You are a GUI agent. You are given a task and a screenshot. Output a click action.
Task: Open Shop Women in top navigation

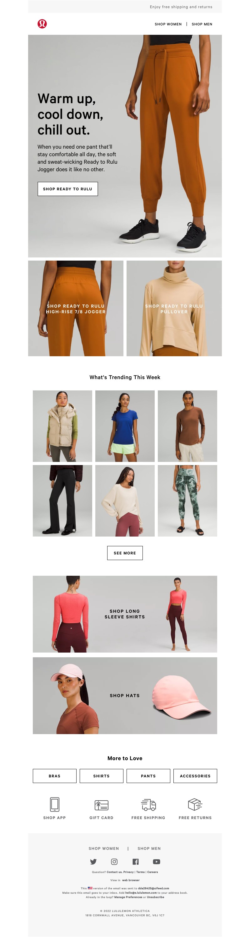pos(168,24)
